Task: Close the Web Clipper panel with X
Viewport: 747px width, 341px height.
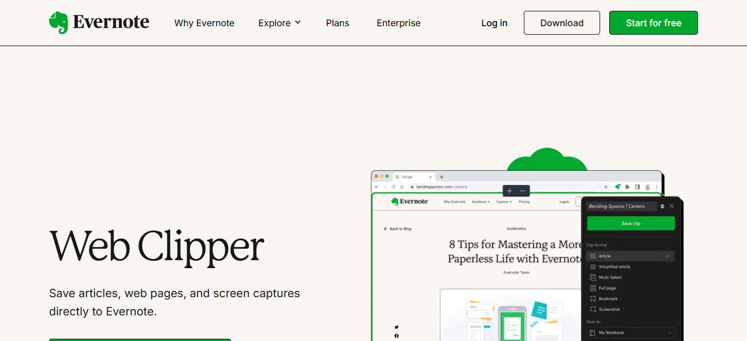Action: click(x=672, y=206)
